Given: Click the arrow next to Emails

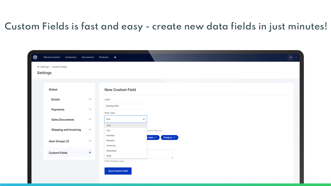Looking at the screenshot, I should click(90, 99).
